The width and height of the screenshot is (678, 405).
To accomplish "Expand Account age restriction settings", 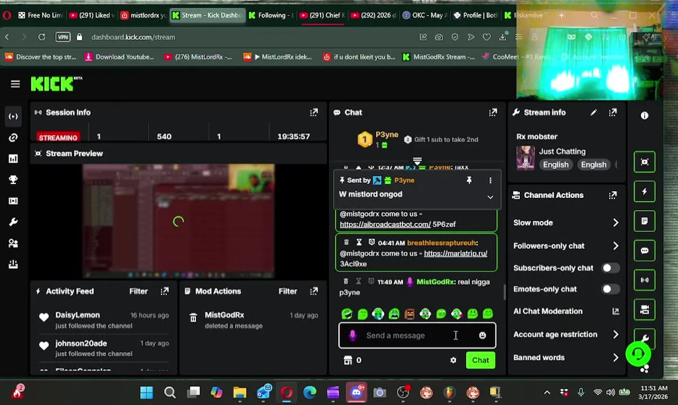I will click(x=615, y=335).
